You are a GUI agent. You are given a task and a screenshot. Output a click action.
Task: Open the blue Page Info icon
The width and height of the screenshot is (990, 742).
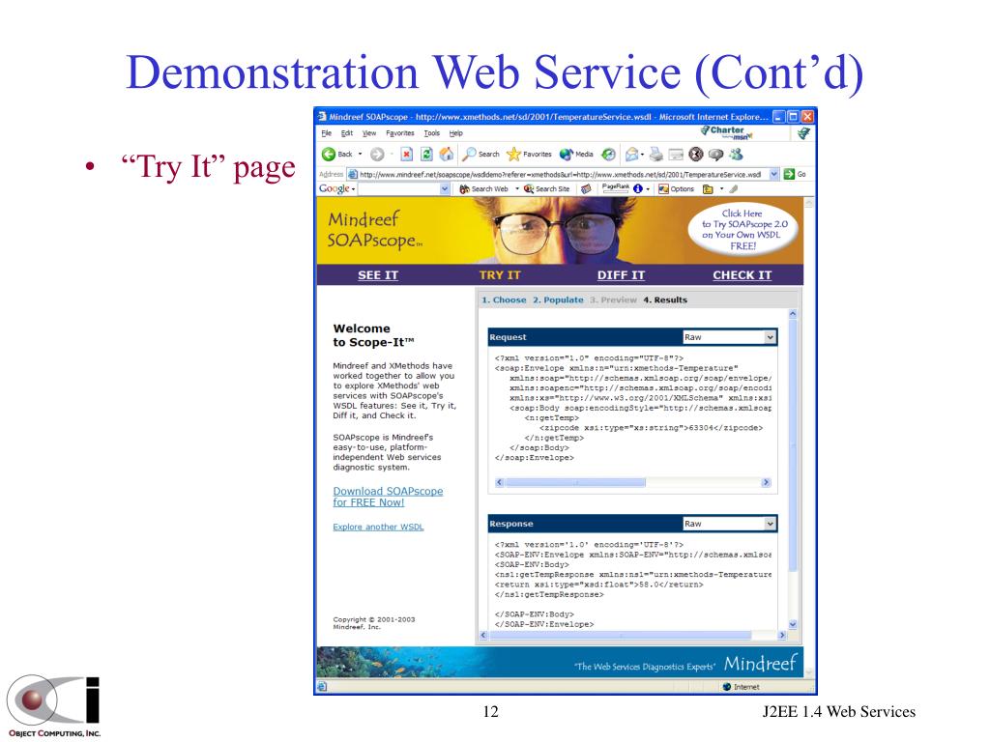[x=638, y=188]
